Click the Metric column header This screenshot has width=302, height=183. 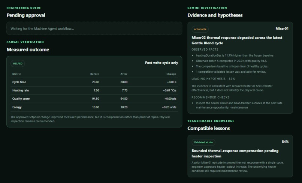(16, 74)
